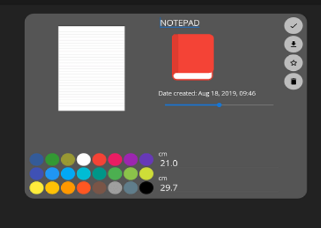Click the download/export notepad icon

[x=293, y=44]
